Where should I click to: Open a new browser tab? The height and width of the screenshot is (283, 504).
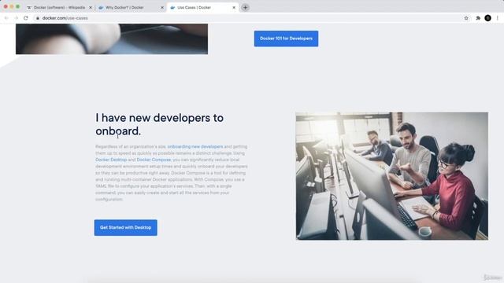[x=245, y=7]
